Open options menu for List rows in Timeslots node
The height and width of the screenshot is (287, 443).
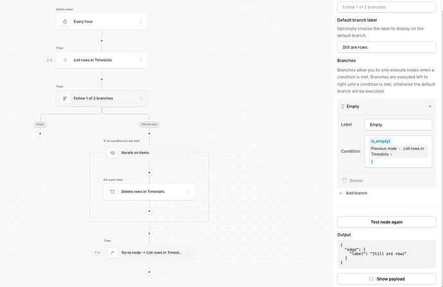tap(141, 60)
